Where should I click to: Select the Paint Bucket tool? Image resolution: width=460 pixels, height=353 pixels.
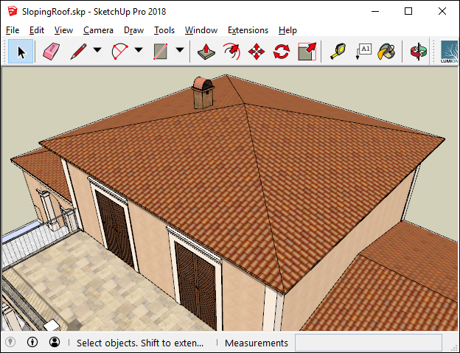386,52
